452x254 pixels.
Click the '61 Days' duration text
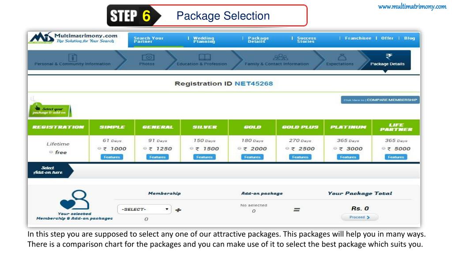[112, 141]
